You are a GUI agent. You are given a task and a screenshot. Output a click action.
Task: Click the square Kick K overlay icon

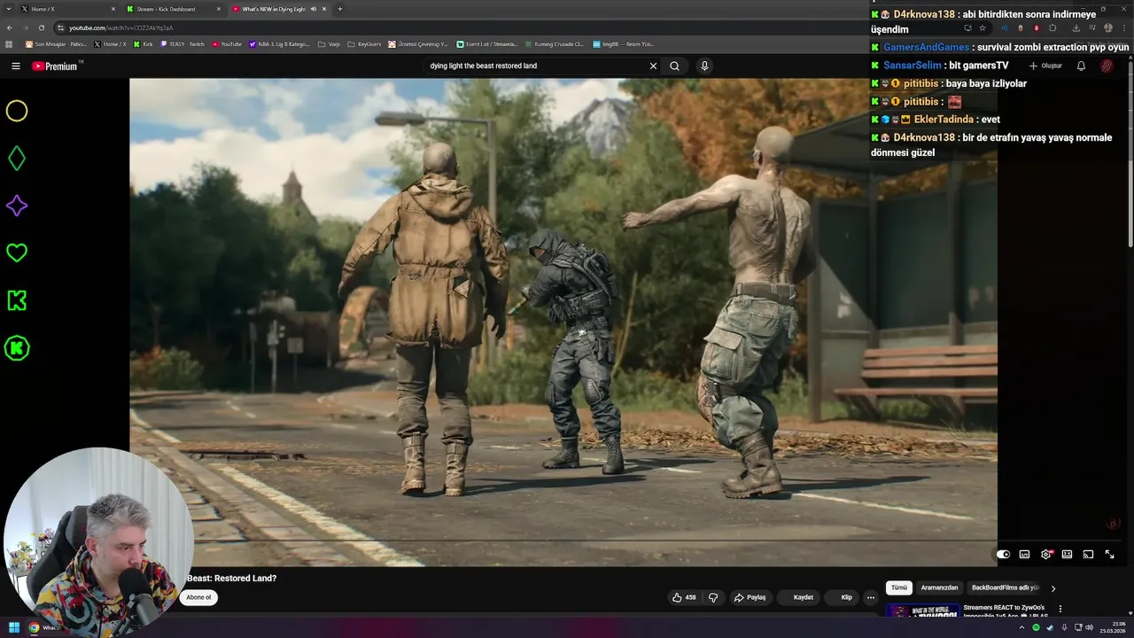click(17, 300)
